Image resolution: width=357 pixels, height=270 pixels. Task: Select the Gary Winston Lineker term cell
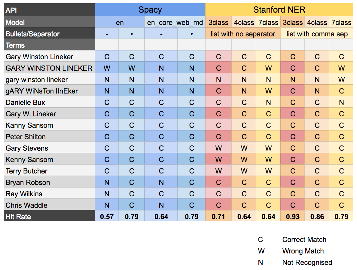tap(49, 57)
